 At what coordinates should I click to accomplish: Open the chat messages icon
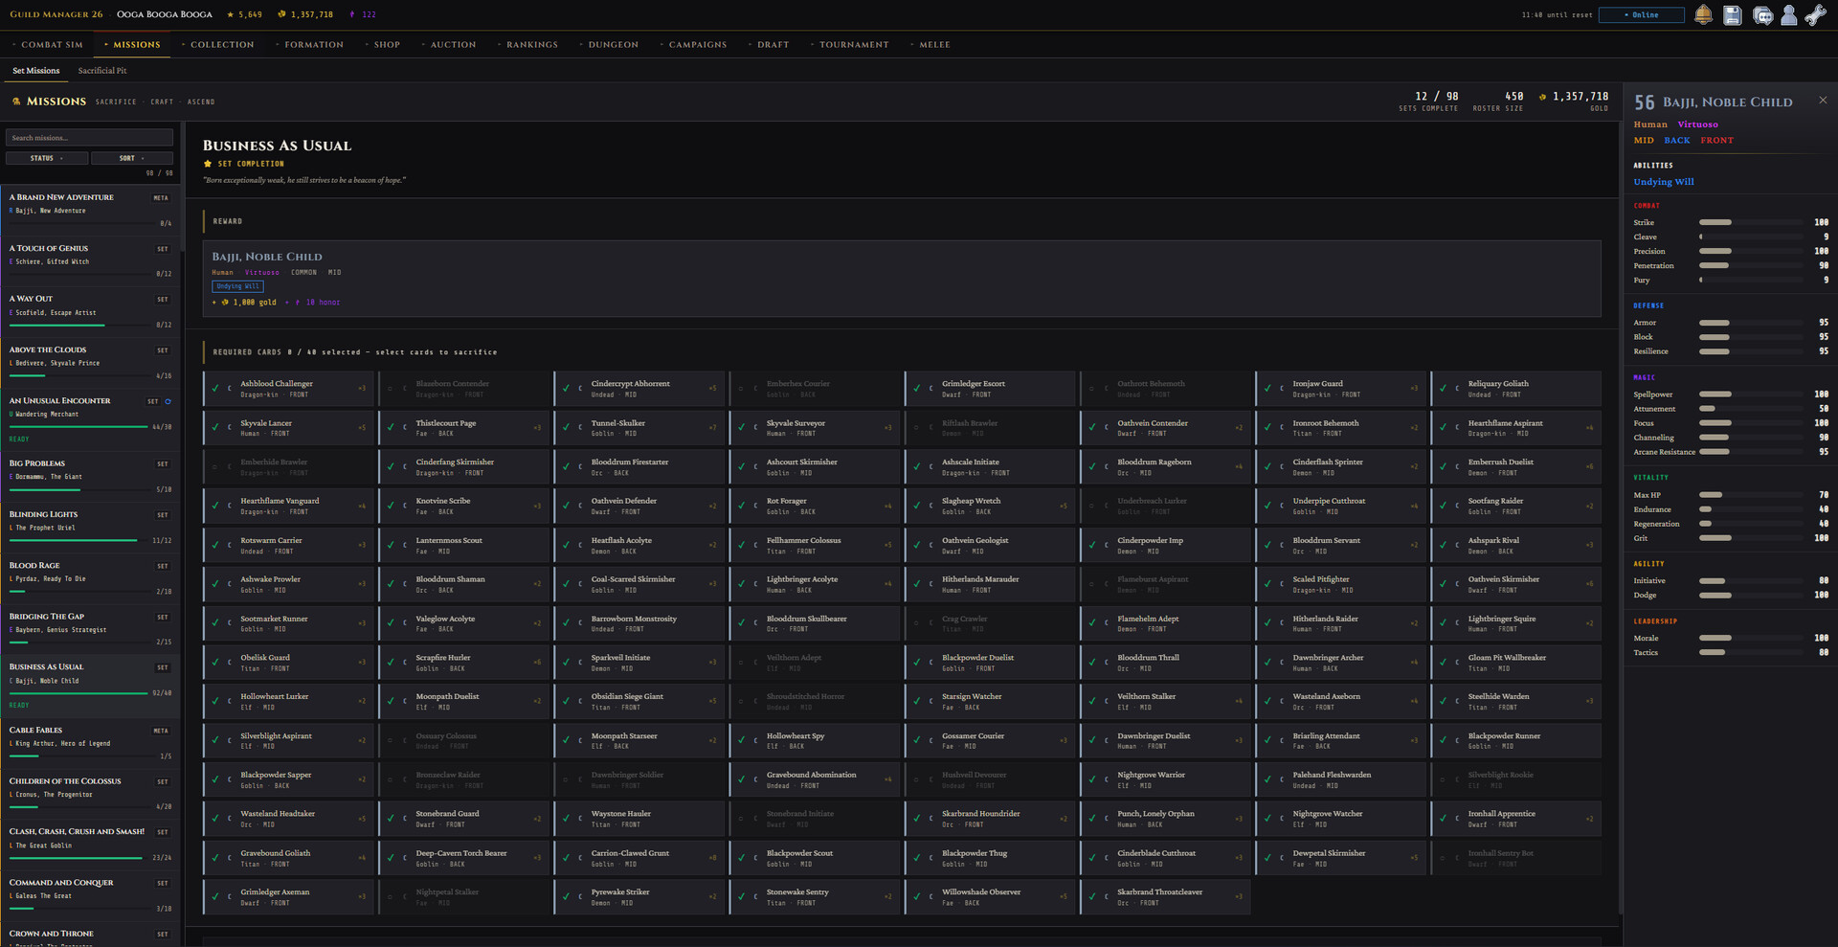pos(1763,15)
